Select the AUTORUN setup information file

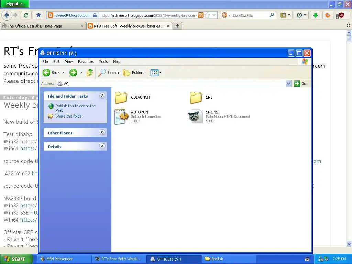[137, 117]
